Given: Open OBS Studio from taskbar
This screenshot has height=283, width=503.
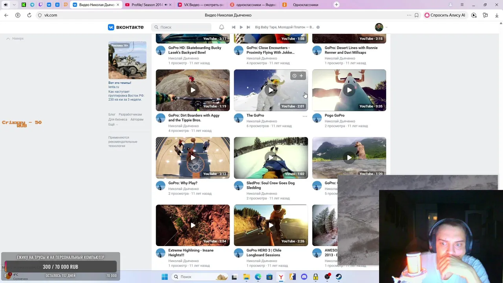Looking at the screenshot, I should (x=327, y=277).
